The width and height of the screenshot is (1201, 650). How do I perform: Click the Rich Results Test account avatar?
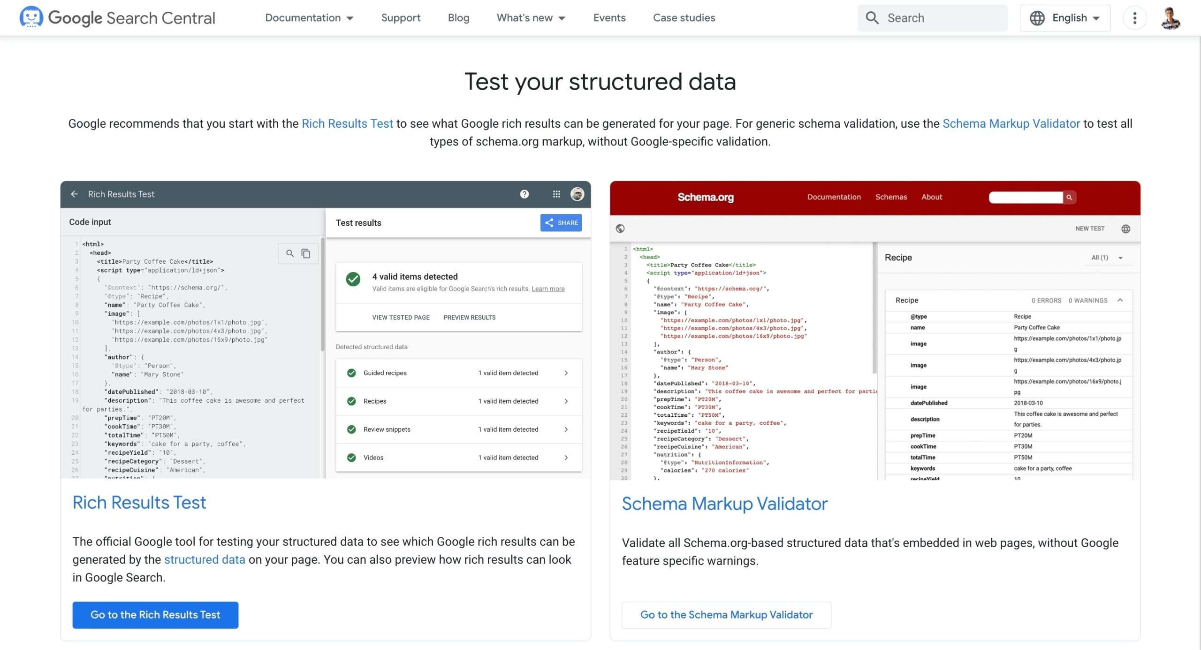[577, 194]
